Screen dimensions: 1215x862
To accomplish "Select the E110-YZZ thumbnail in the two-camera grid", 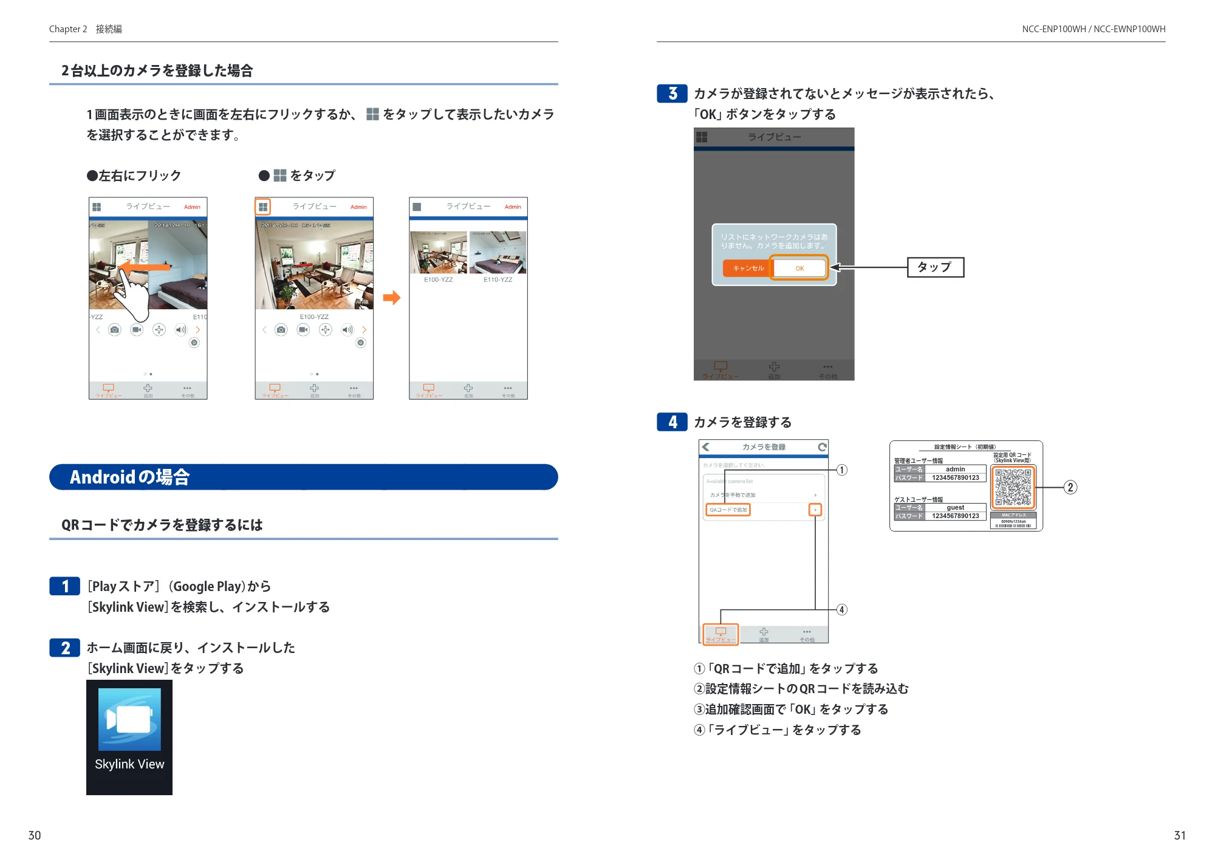I will click(498, 253).
